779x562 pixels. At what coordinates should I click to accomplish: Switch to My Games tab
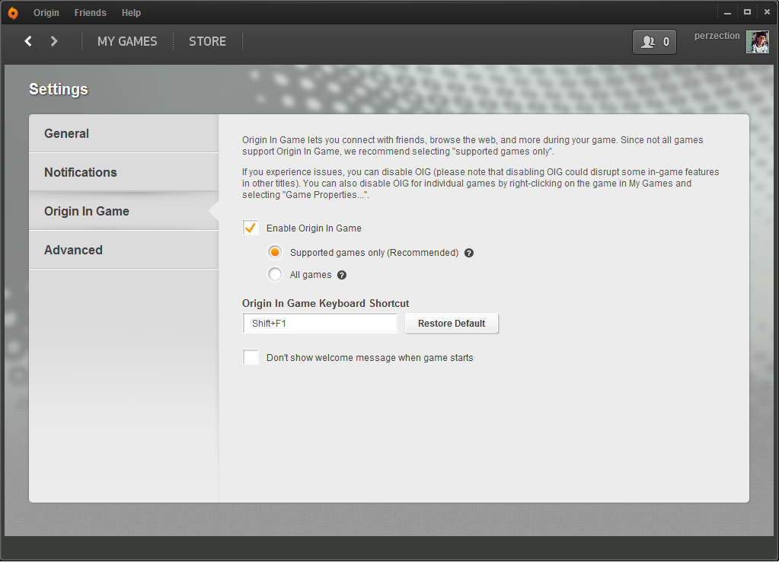[x=127, y=41]
